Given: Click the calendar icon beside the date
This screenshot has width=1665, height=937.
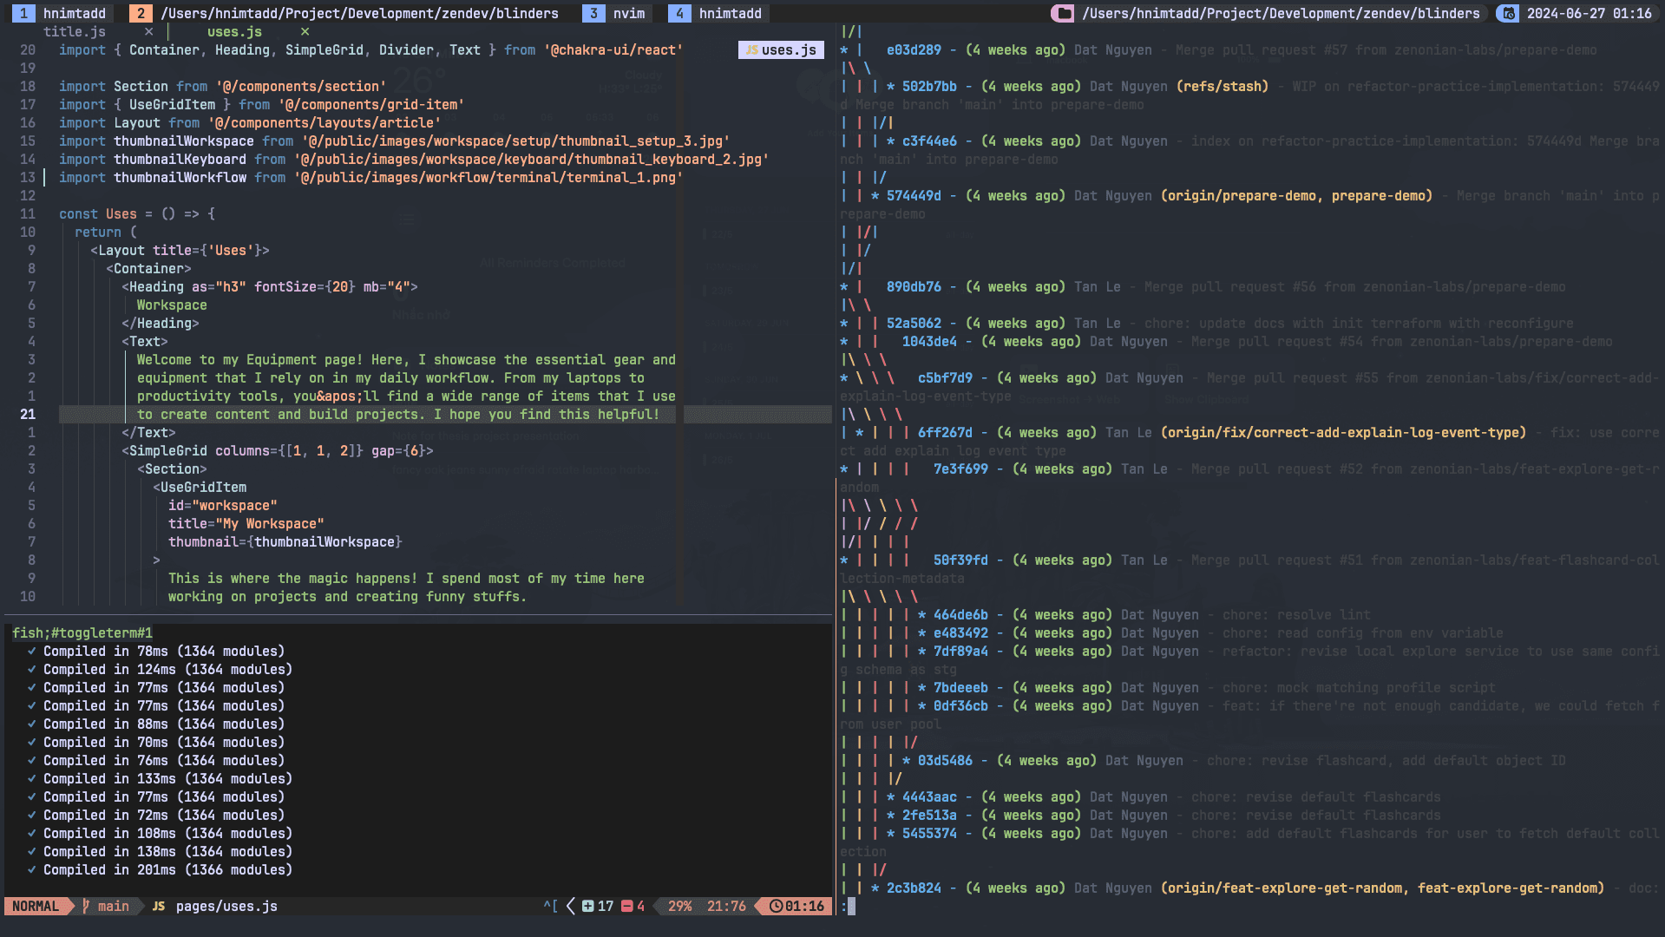Looking at the screenshot, I should [x=1507, y=13].
